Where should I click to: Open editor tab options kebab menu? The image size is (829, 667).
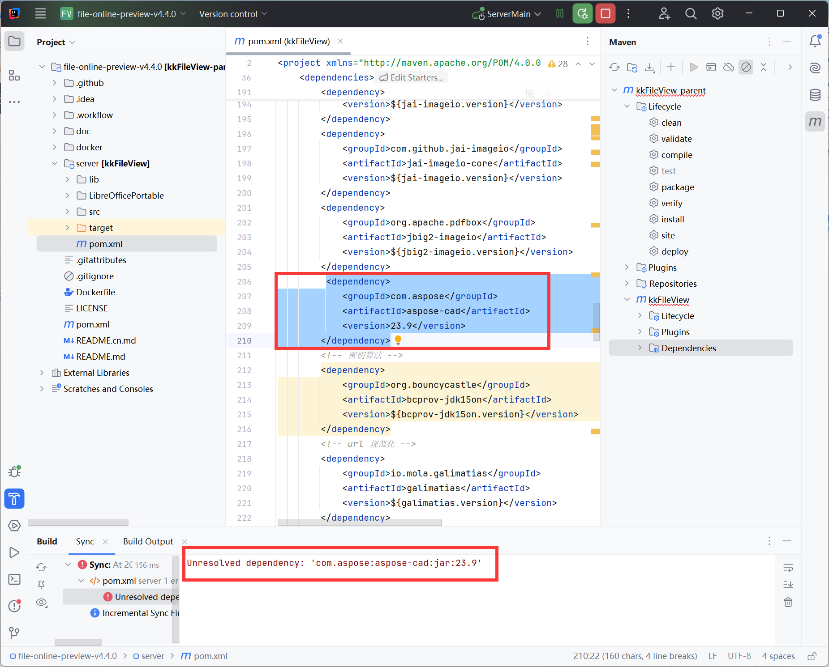pos(588,41)
